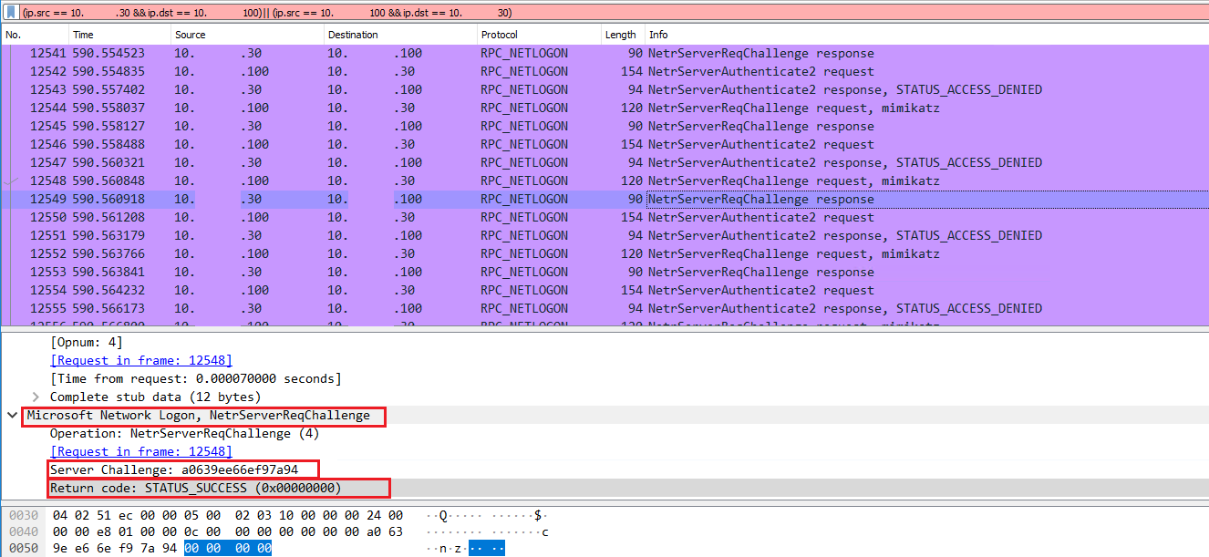Image resolution: width=1209 pixels, height=557 pixels.
Task: Select packet 12550 at time 590.561208
Action: pyautogui.click(x=604, y=217)
